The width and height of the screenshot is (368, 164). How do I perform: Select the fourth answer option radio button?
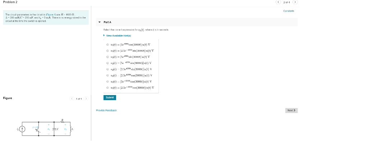click(107, 63)
